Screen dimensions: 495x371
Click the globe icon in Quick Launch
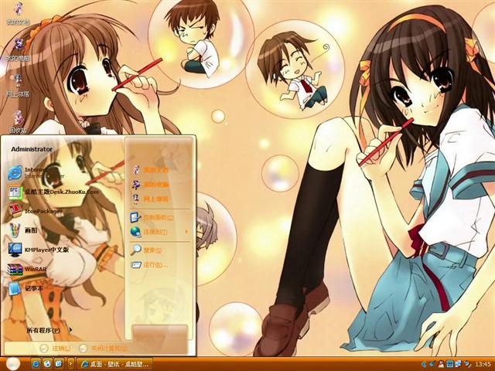tap(47, 364)
